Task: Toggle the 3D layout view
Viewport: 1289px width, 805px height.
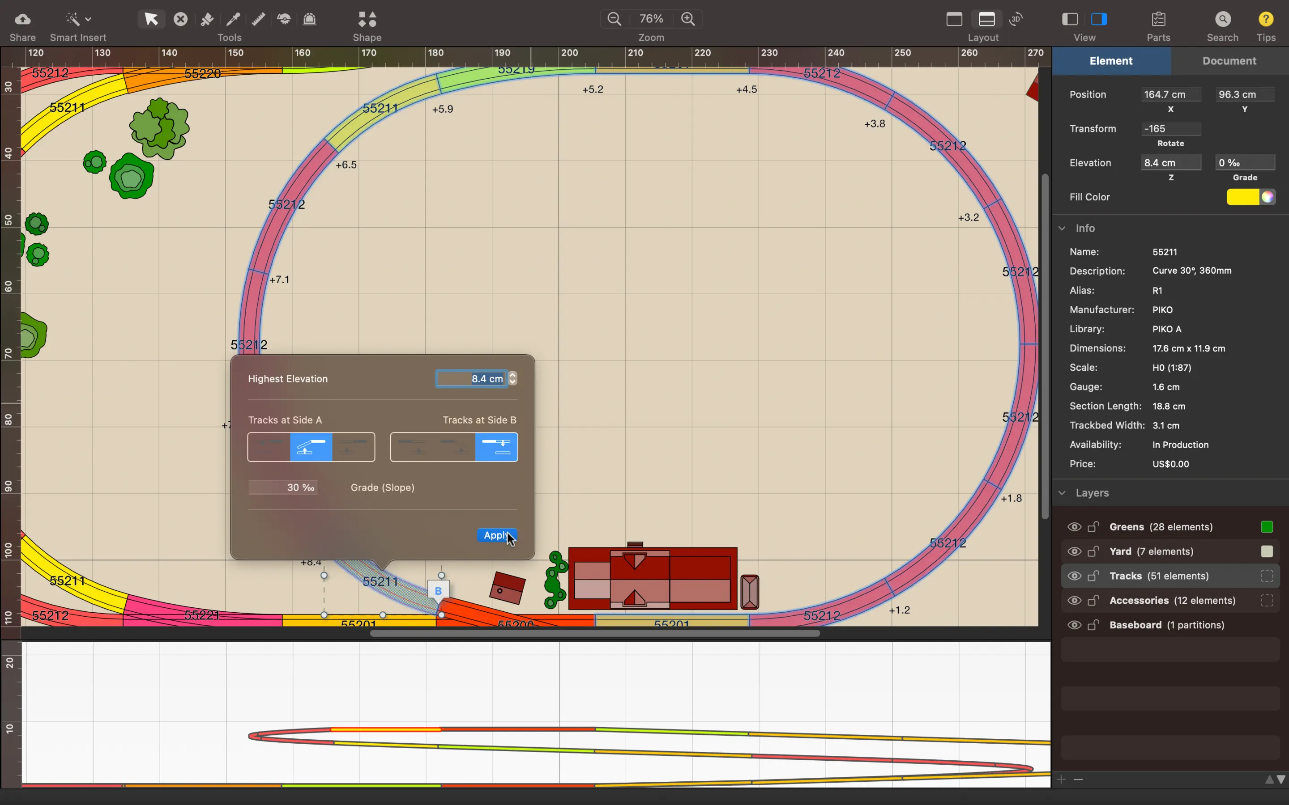Action: [x=1016, y=19]
